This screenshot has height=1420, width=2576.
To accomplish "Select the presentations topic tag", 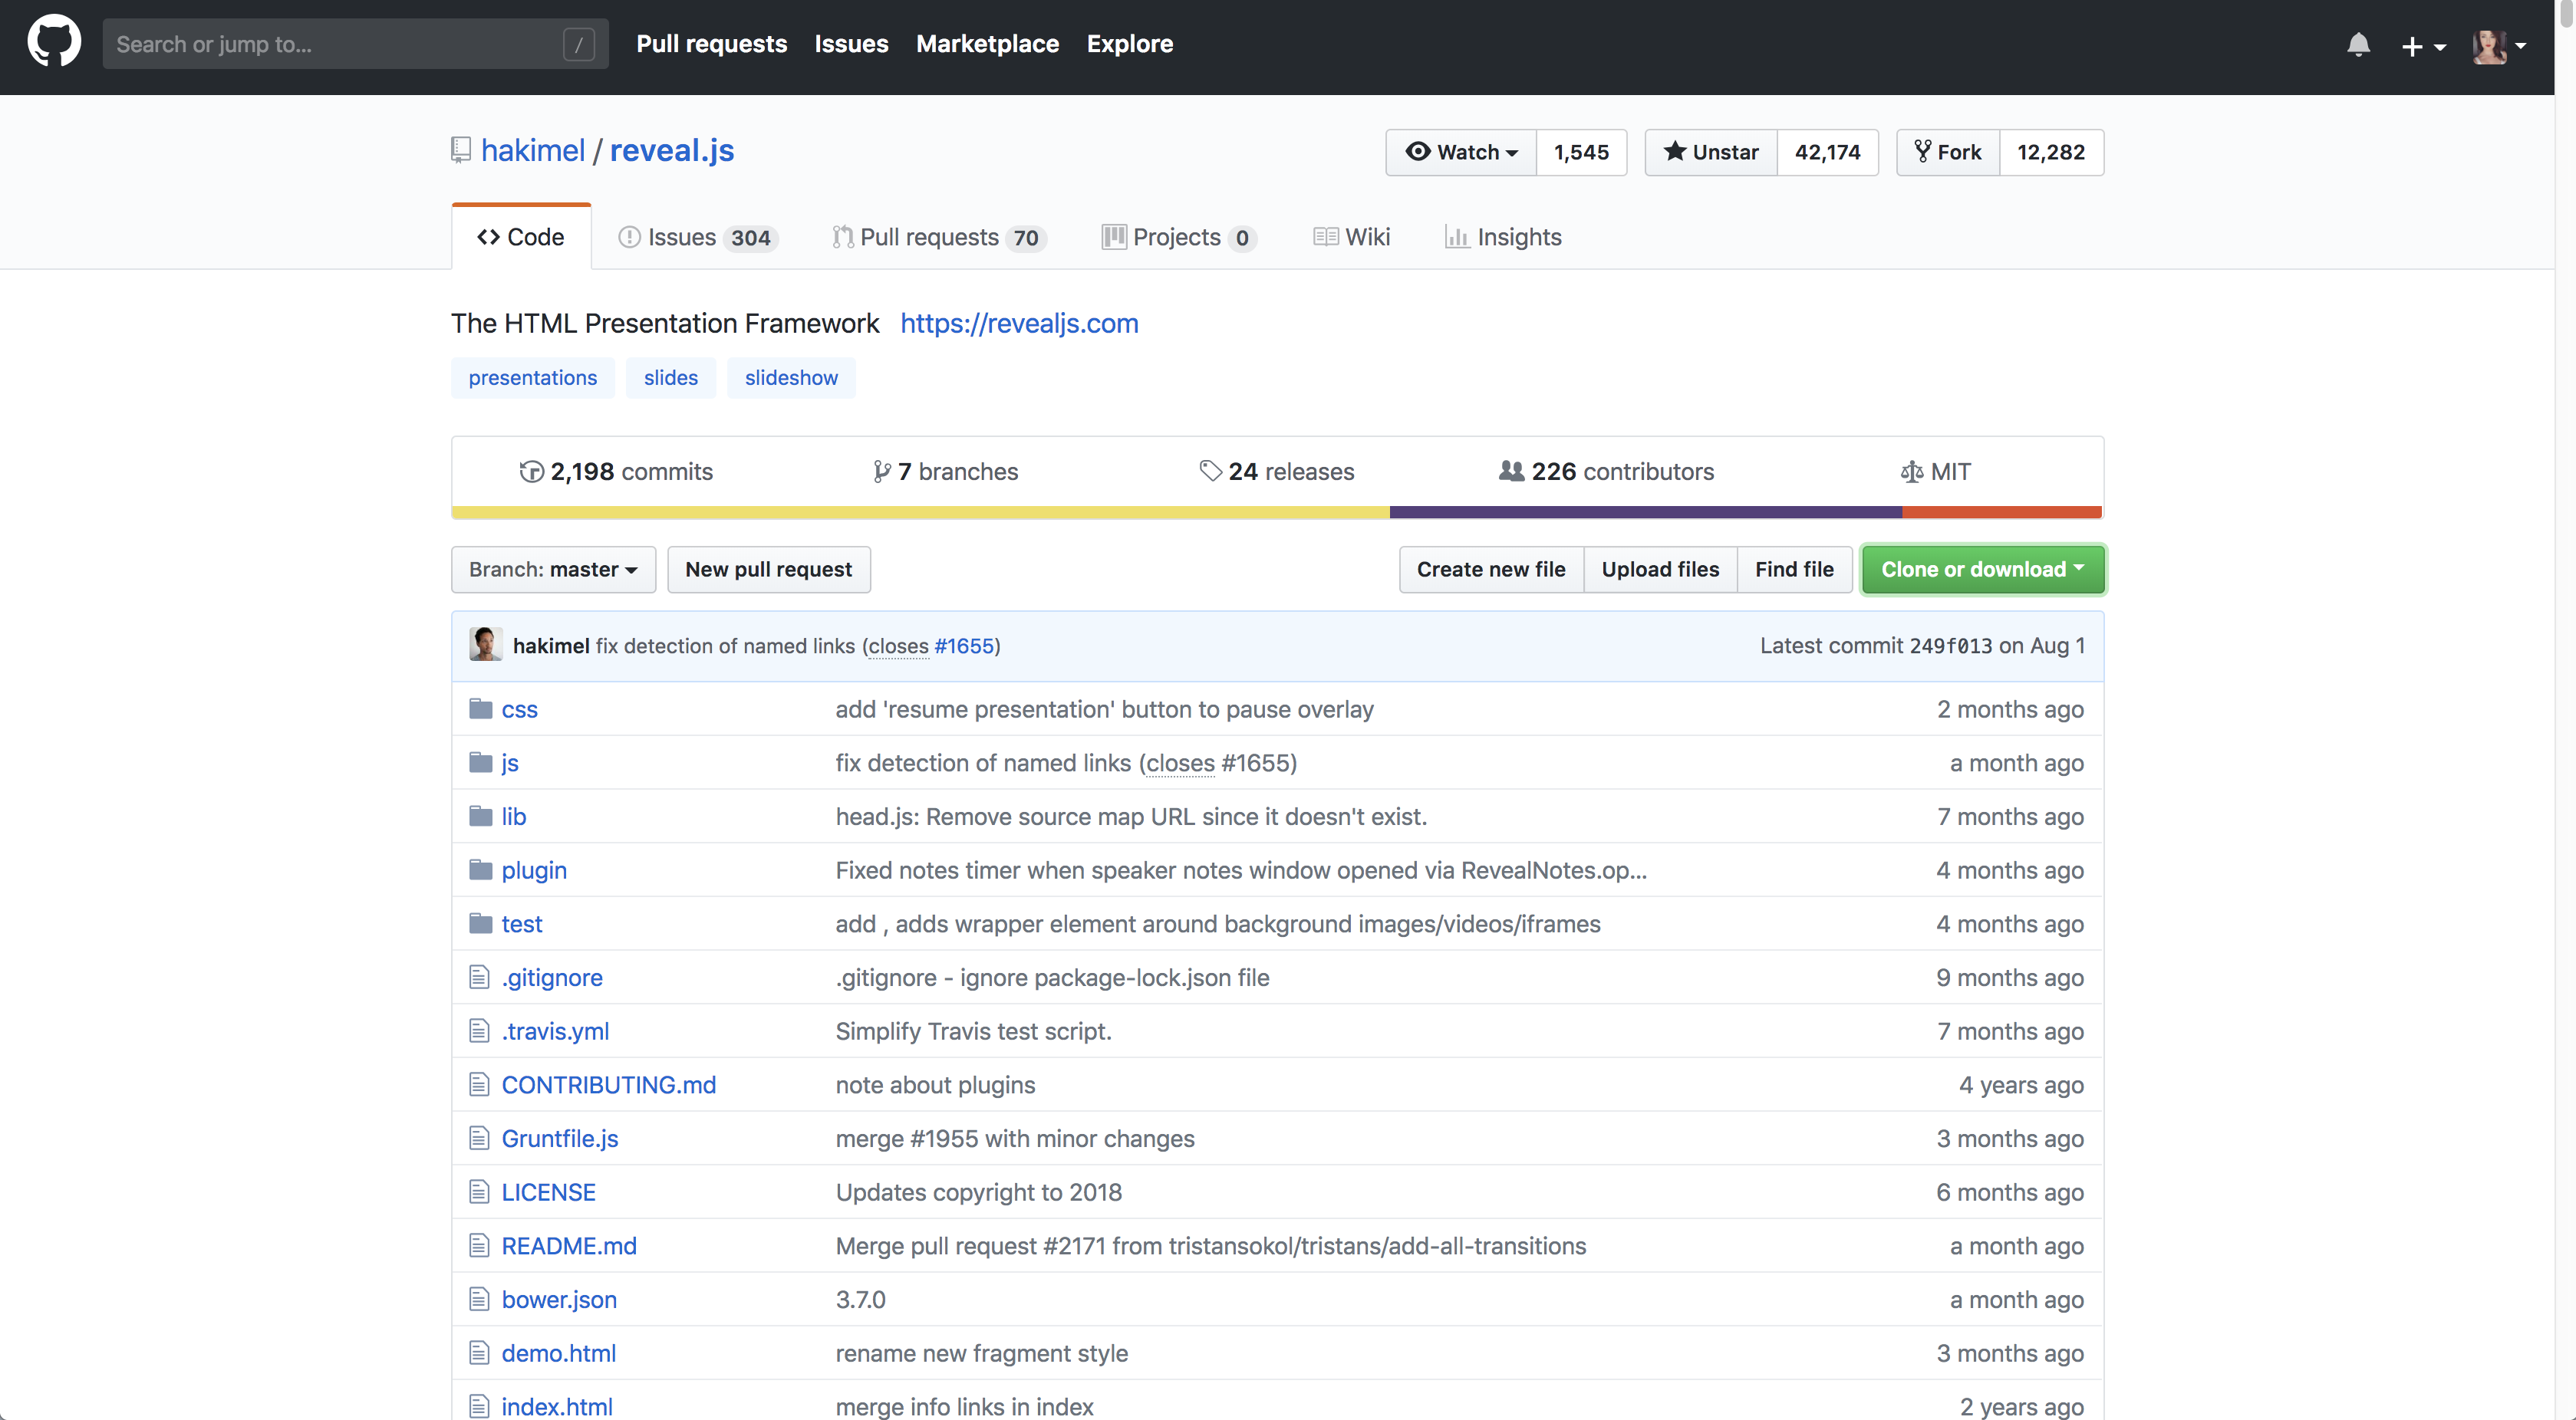I will point(532,378).
